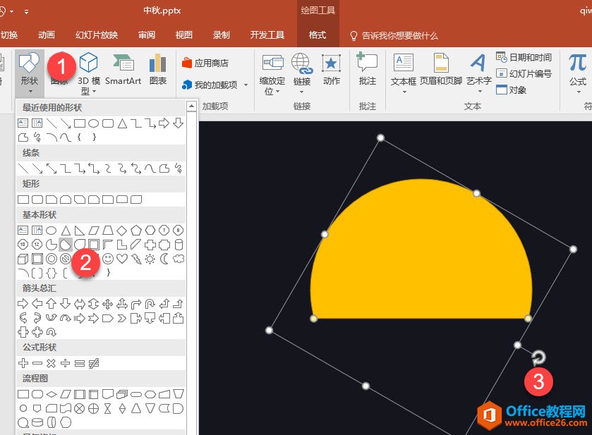The width and height of the screenshot is (592, 435).
Task: Click the 应用商店 store button
Action: (x=205, y=63)
